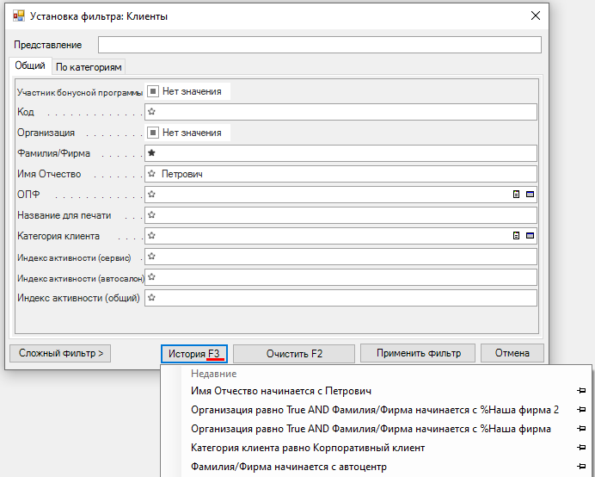Click the Отмена button
The height and width of the screenshot is (477, 595).
pos(512,353)
